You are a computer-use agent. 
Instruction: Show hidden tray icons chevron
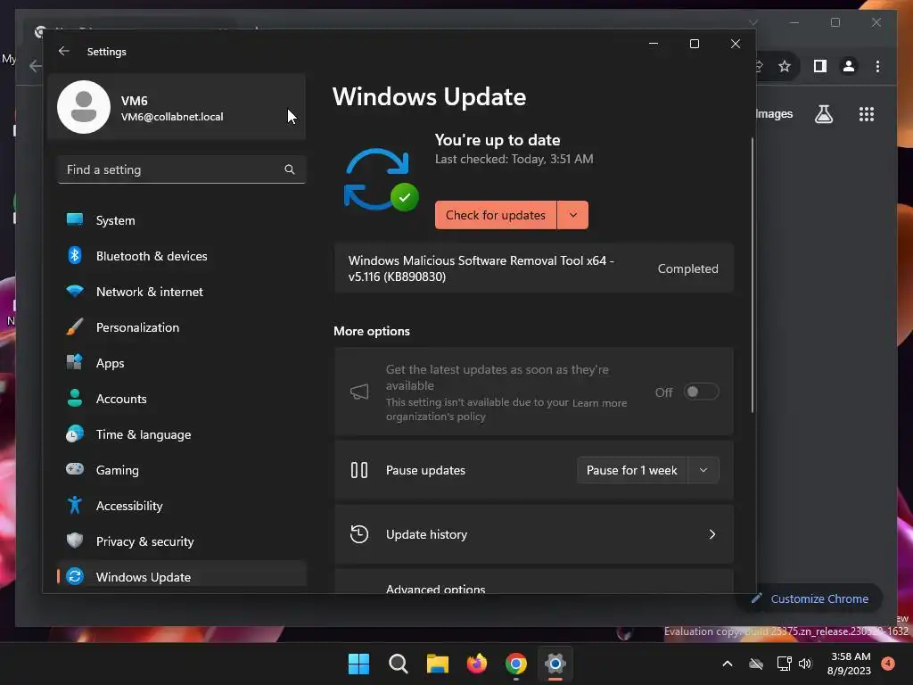(x=728, y=664)
